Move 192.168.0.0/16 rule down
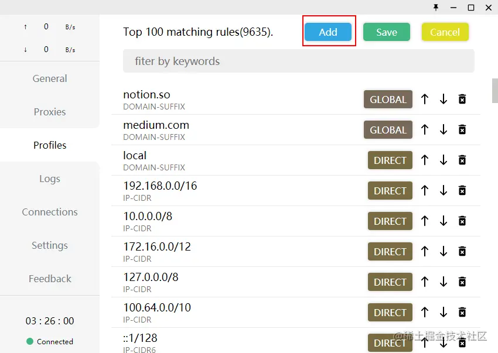498x353 pixels. [x=444, y=190]
